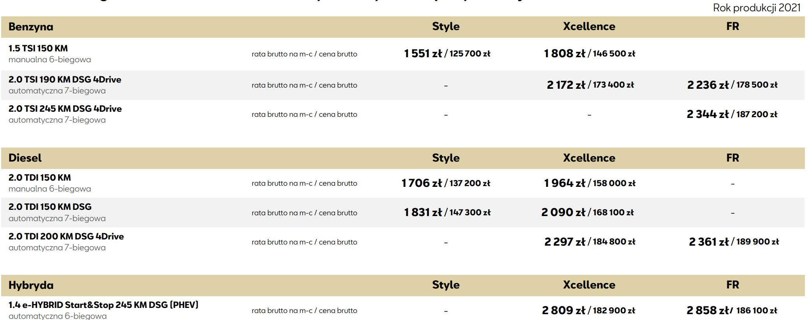Click the Benzyna section heading
Viewport: 808px width, 320px height.
[31, 27]
